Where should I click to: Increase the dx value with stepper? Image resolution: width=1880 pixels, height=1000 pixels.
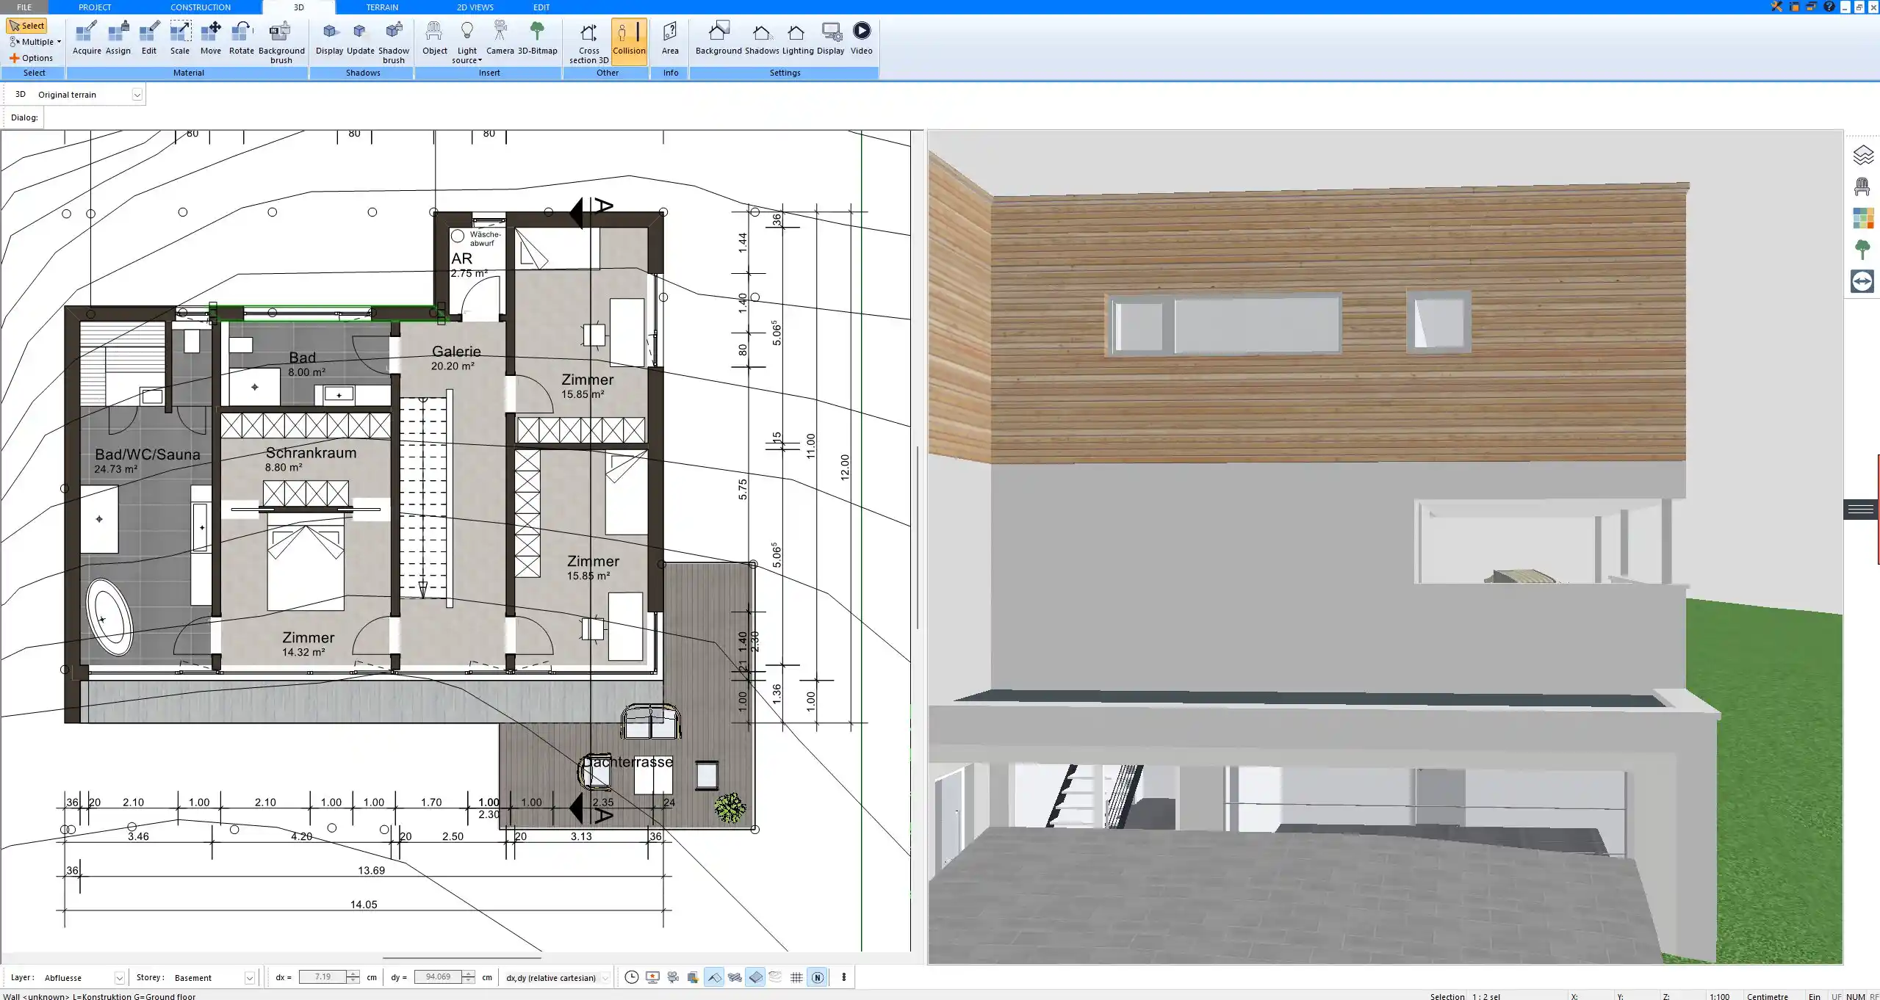click(353, 974)
